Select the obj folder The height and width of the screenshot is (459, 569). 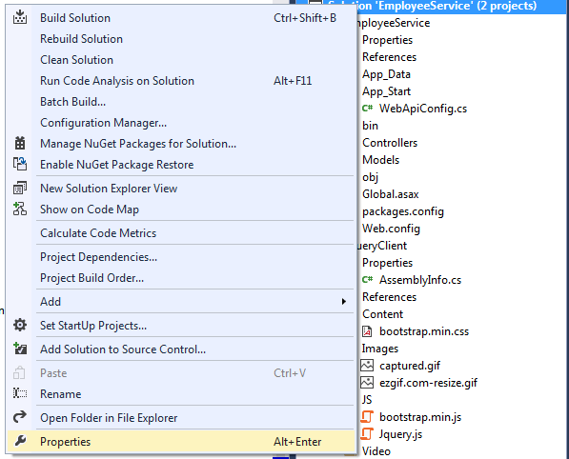[x=370, y=177]
